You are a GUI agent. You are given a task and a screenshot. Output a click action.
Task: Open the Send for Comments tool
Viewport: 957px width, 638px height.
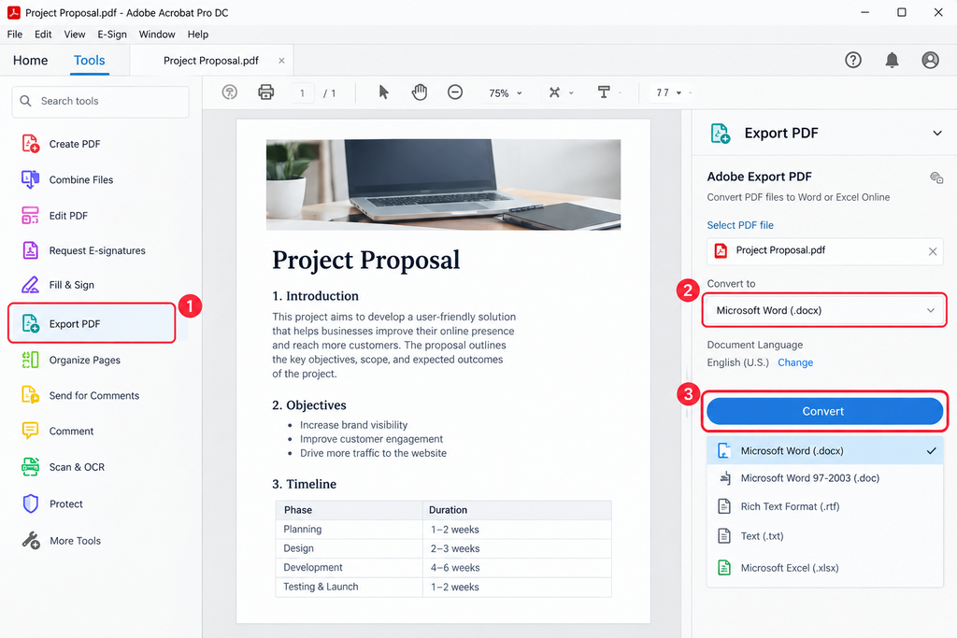(80, 395)
